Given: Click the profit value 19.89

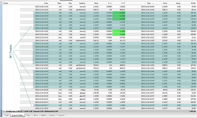Looking at the screenshot, I should 194,78.
